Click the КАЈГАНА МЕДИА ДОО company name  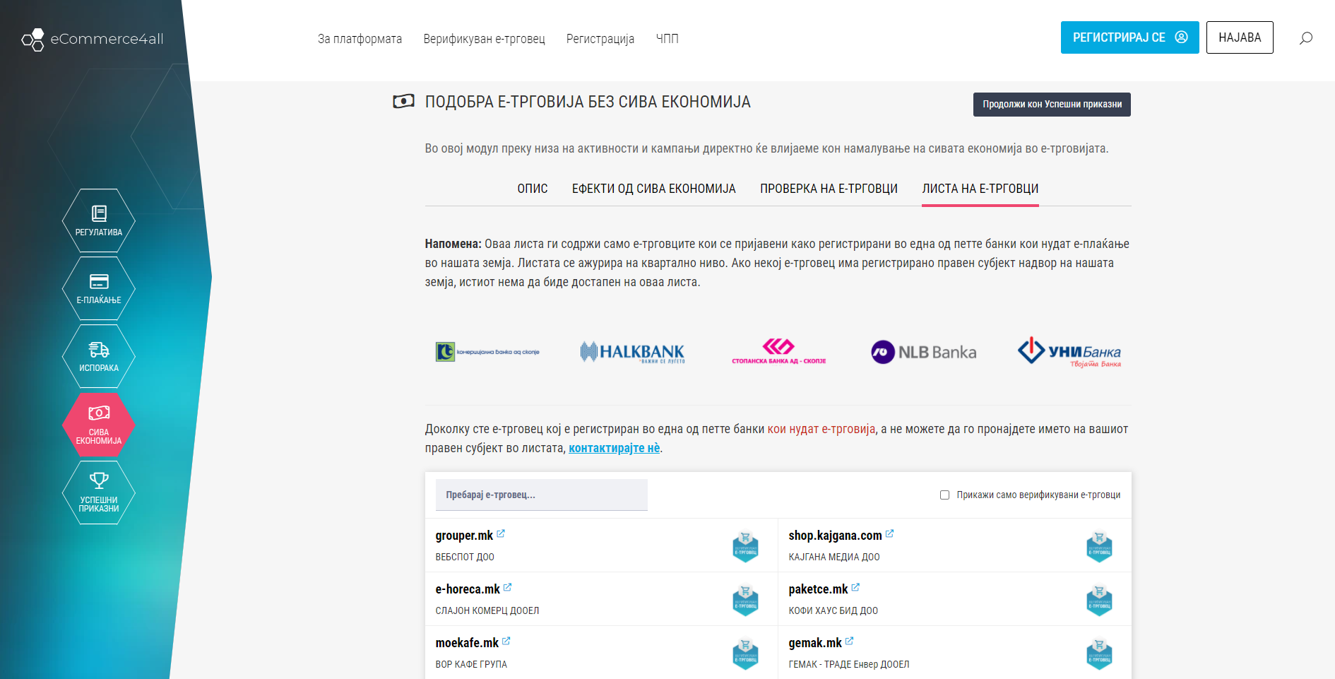(x=834, y=557)
